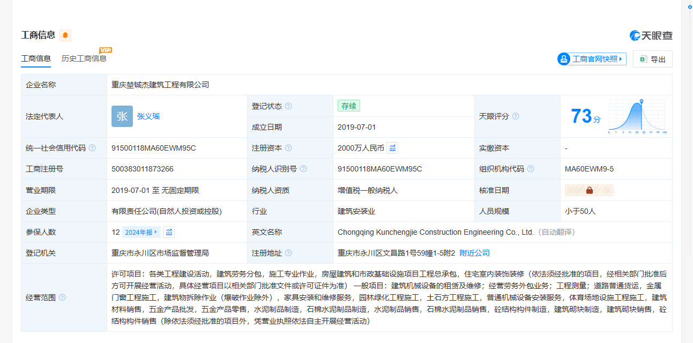
Task: Expand the 工商官网快照 button arrow
Action: pos(621,59)
